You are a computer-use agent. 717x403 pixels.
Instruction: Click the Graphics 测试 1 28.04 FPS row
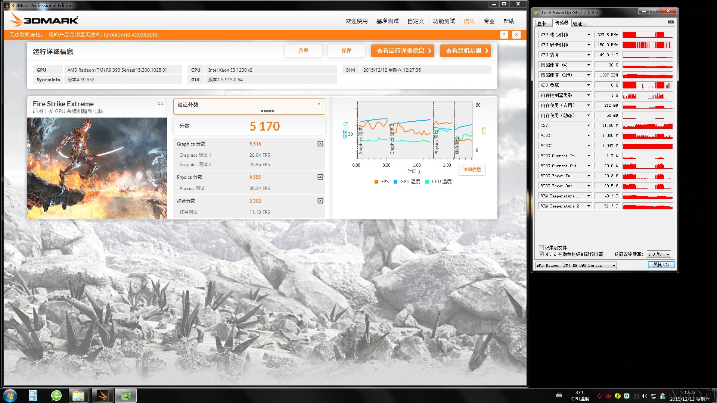[x=249, y=155]
